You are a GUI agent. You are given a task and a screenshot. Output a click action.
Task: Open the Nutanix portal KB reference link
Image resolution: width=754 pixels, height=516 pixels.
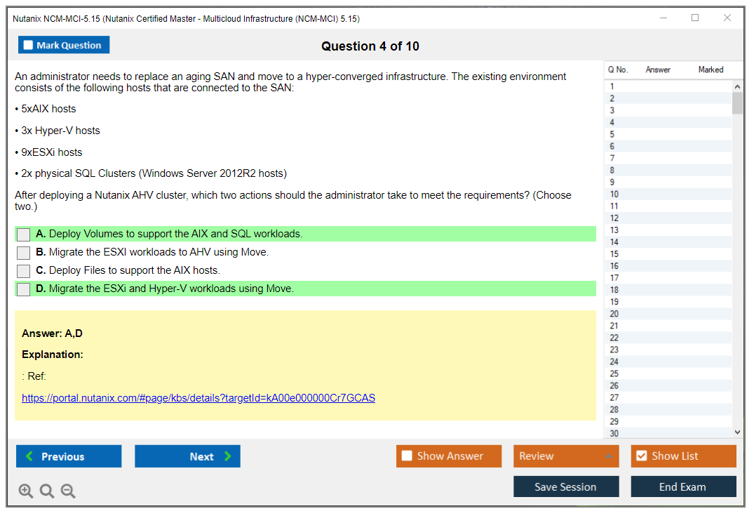[198, 398]
